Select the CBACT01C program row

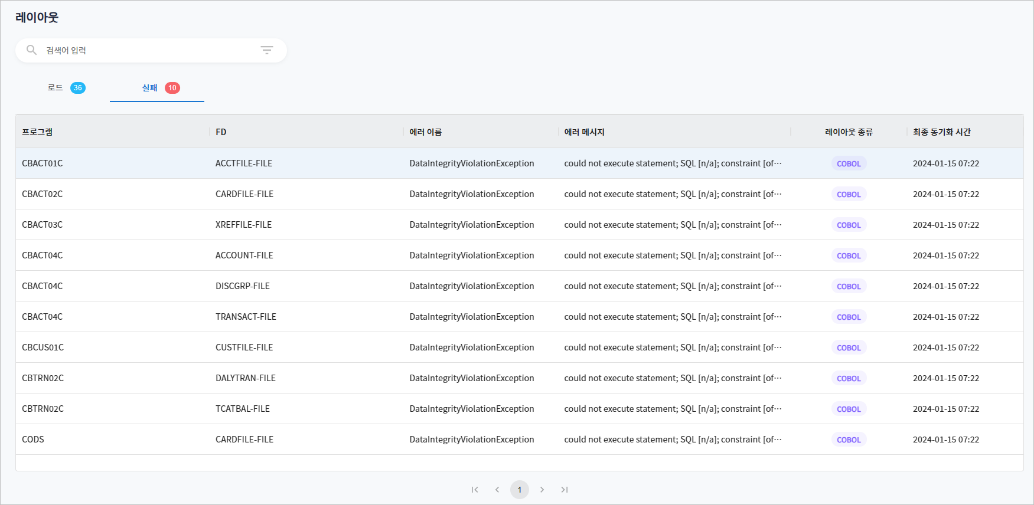pyautogui.click(x=520, y=163)
